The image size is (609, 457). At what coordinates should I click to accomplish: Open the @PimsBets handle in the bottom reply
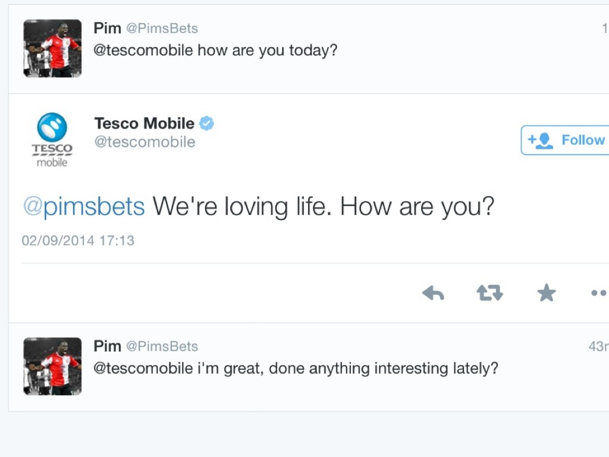(162, 346)
